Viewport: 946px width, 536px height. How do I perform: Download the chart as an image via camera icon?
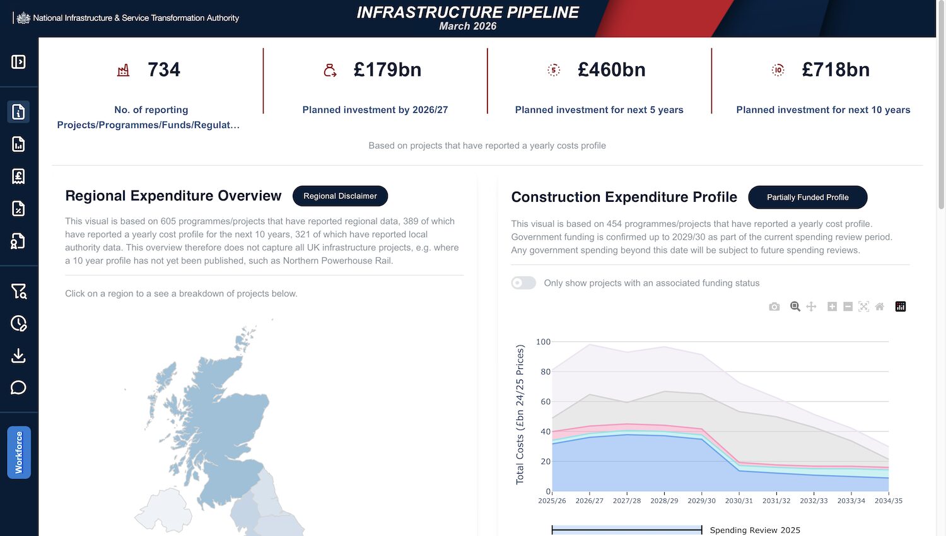click(x=774, y=306)
